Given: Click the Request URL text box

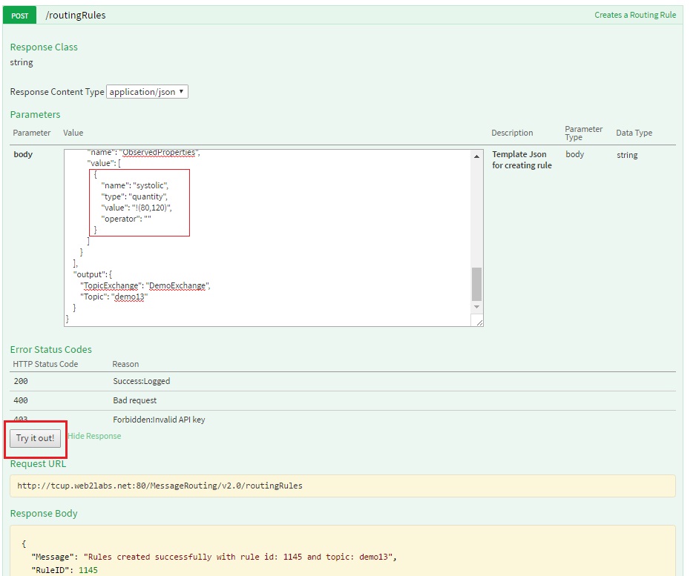Looking at the screenshot, I should pos(343,486).
